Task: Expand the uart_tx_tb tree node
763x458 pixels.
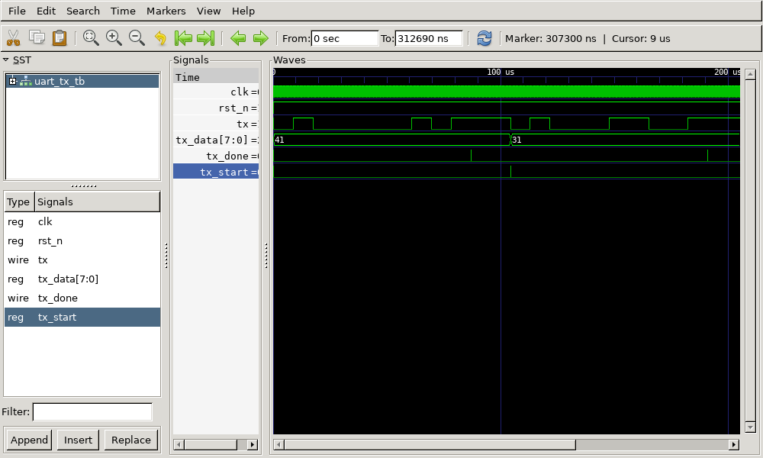Action: [x=12, y=81]
